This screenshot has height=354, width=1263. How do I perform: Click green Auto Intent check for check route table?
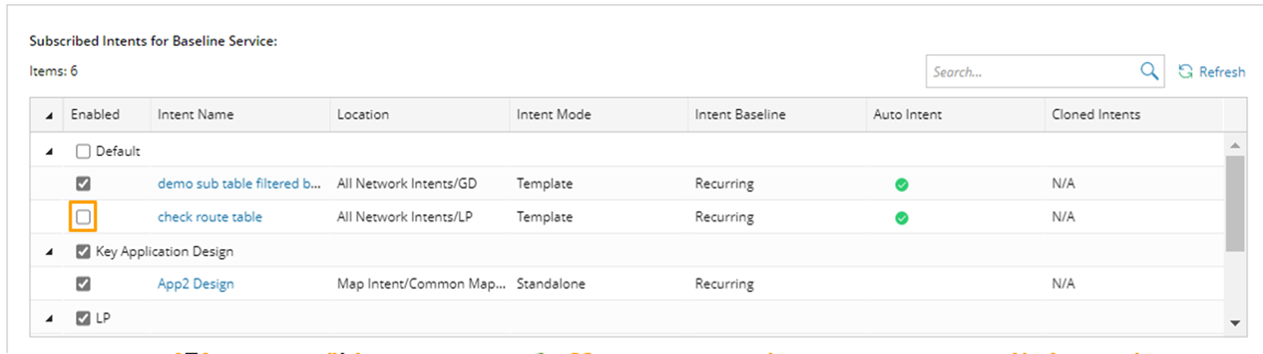(902, 218)
